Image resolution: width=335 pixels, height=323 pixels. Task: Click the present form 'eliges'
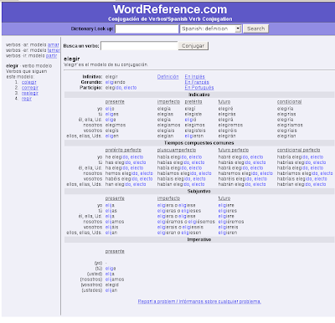coord(111,114)
